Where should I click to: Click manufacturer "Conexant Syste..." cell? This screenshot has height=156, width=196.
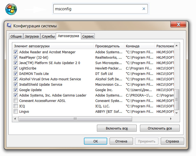[x=109, y=101]
